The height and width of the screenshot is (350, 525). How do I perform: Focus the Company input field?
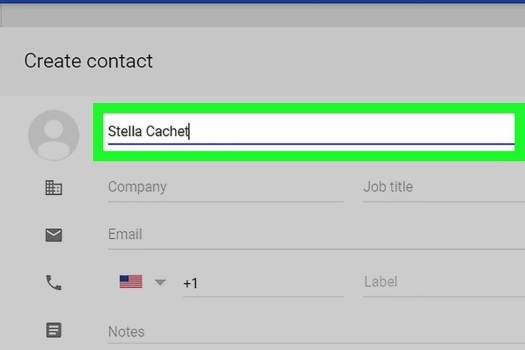pos(225,187)
